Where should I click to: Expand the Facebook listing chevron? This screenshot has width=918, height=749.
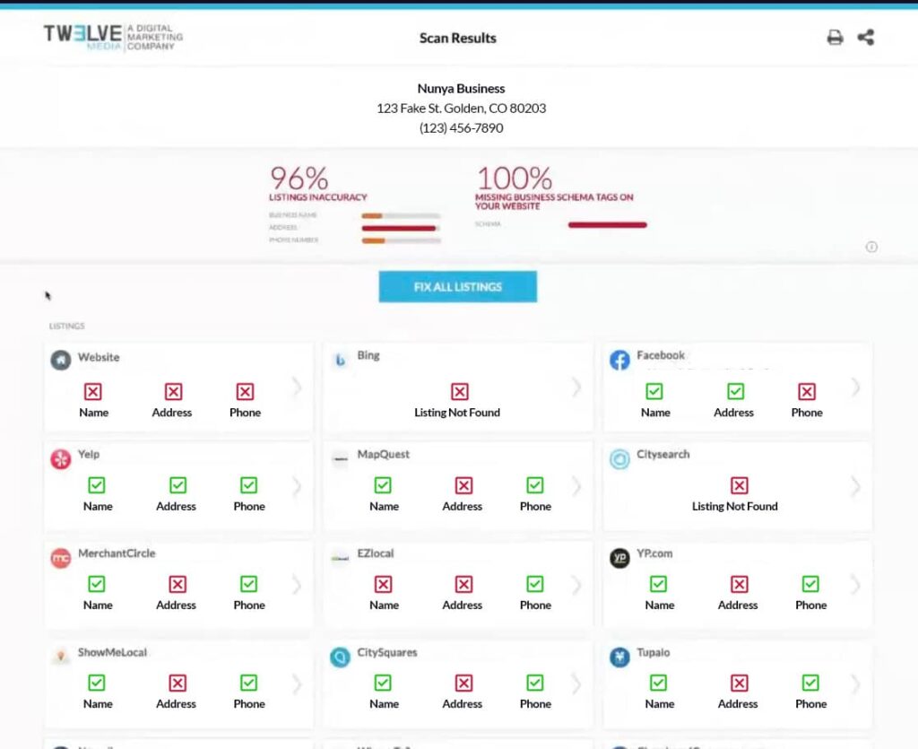click(856, 388)
